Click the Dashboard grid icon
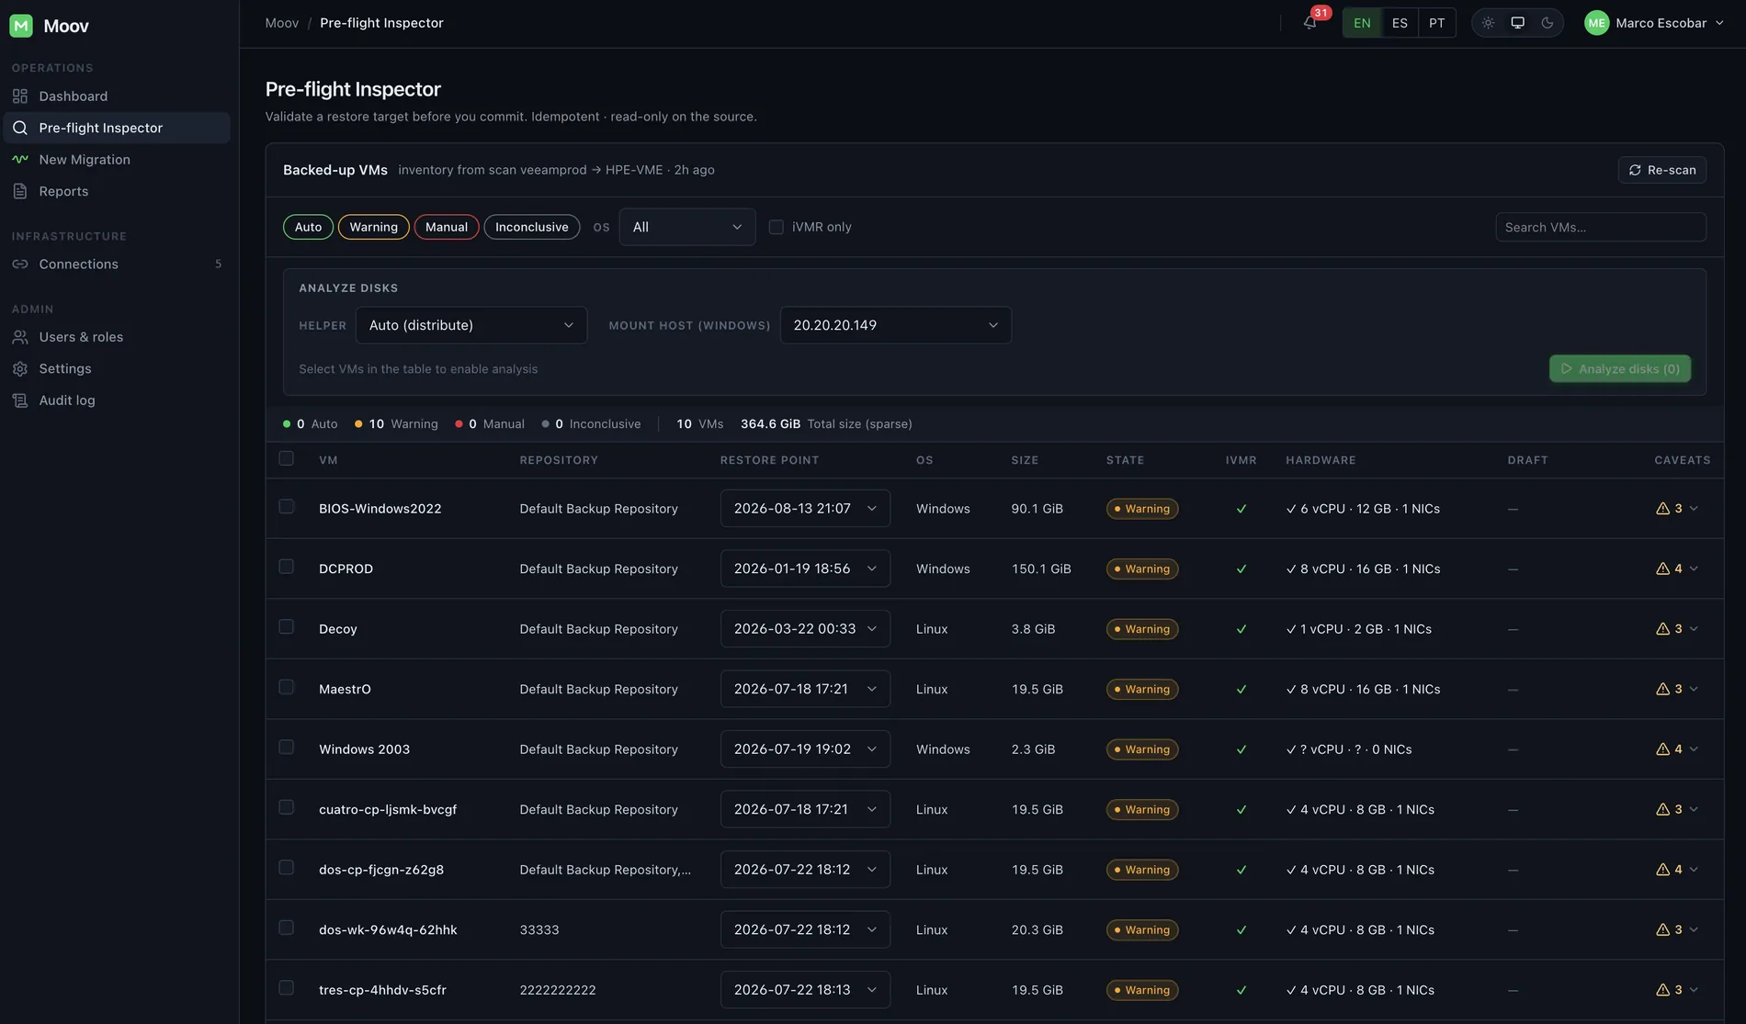 click(20, 96)
